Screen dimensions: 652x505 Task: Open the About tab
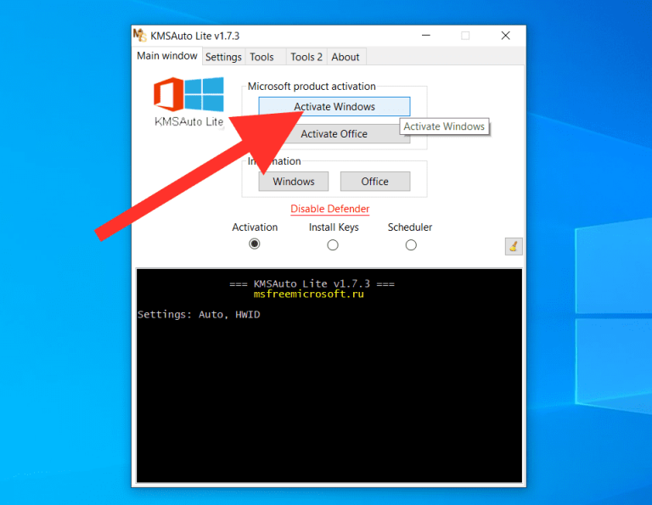point(346,57)
